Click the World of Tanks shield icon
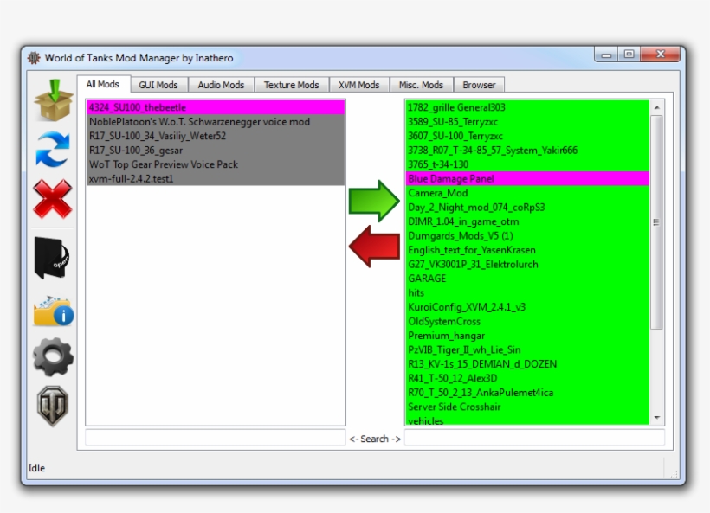Viewport: 710px width, 513px height. point(53,406)
